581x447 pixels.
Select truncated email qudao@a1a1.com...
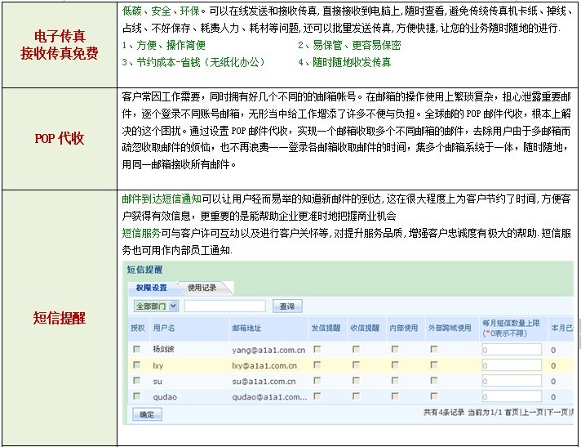click(x=269, y=397)
